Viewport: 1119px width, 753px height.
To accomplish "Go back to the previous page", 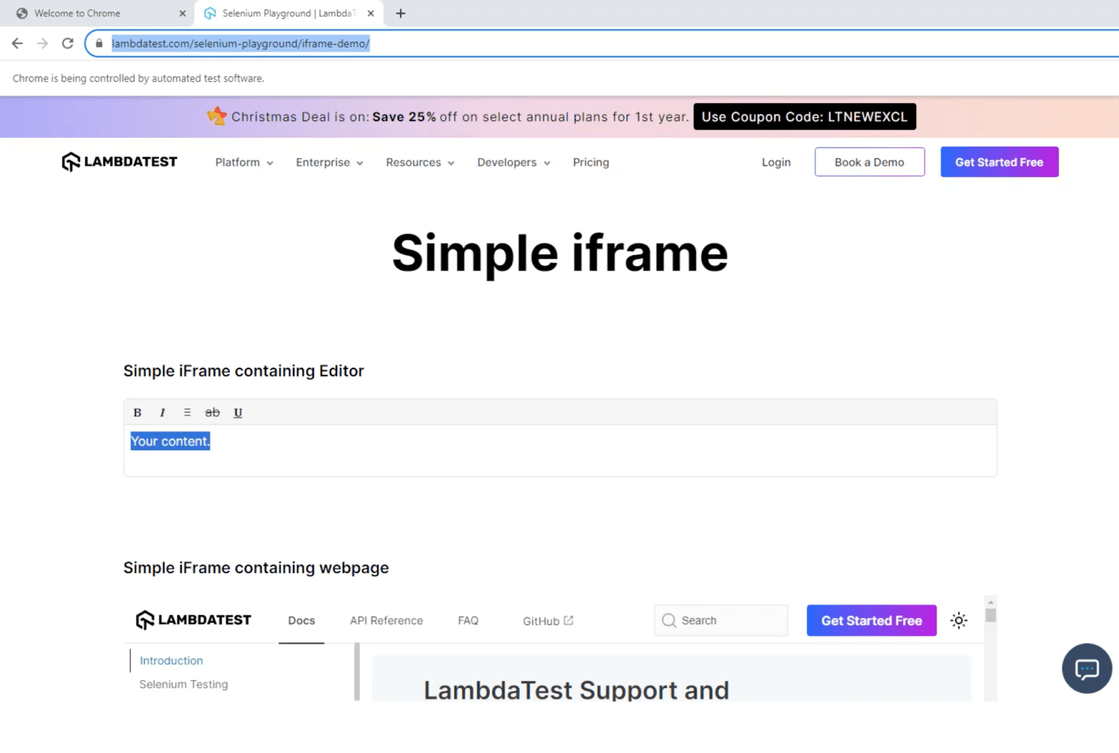I will coord(17,43).
